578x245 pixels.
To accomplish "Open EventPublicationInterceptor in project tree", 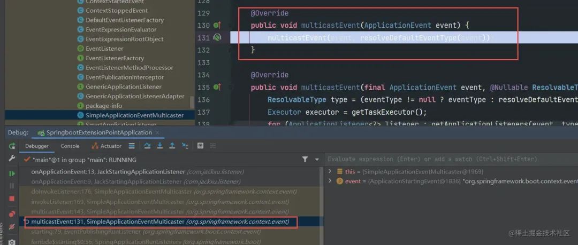I will tap(125, 77).
